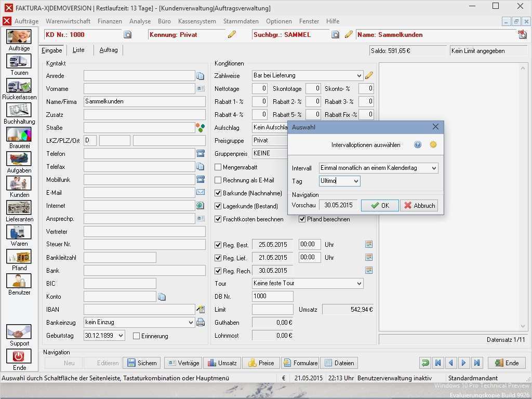Open the Tag dropdown showing Ultimo
532x399 pixels.
pyautogui.click(x=356, y=181)
